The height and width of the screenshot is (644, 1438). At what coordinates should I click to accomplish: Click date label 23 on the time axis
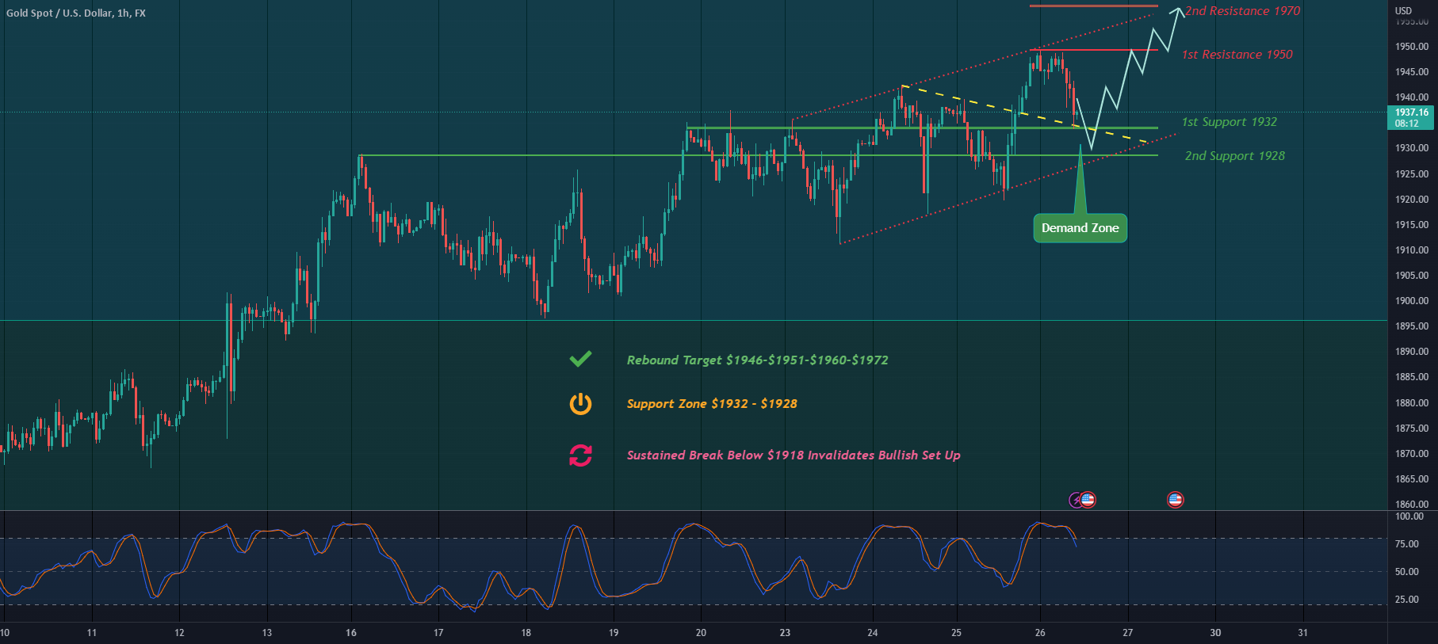pyautogui.click(x=785, y=633)
